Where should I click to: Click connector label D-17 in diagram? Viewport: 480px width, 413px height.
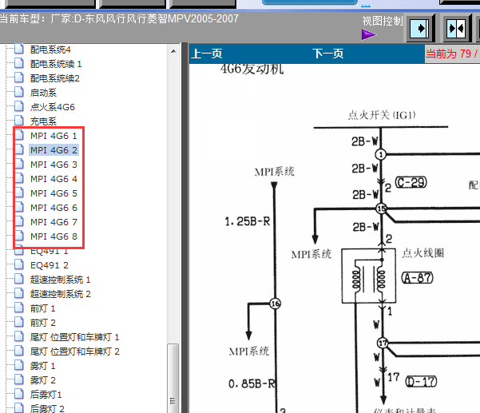coord(421,382)
